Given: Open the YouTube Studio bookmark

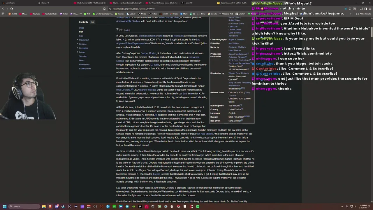Looking at the screenshot, I should coord(50,14).
